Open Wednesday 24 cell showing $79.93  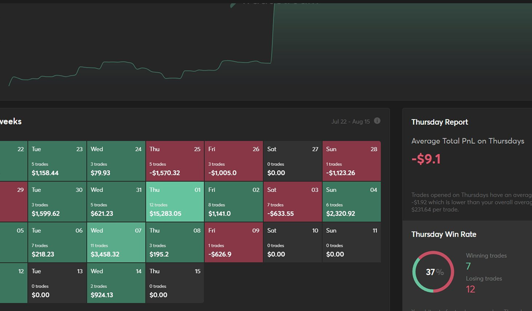click(x=116, y=161)
